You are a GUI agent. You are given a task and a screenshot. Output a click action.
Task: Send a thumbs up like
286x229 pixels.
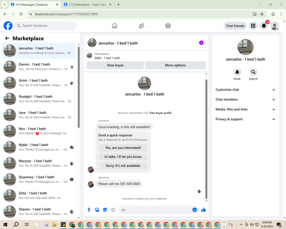tap(204, 210)
